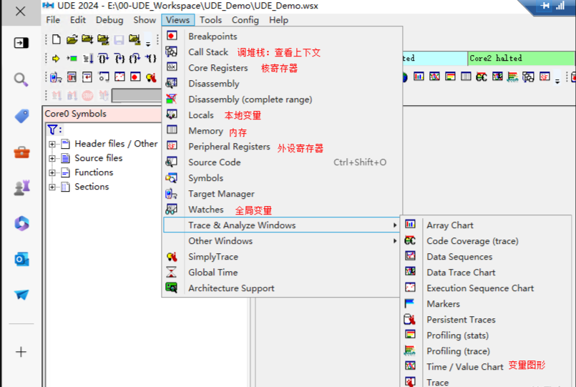This screenshot has height=387, width=576.
Task: Choose Core Registers in Views menu
Action: [x=282, y=68]
